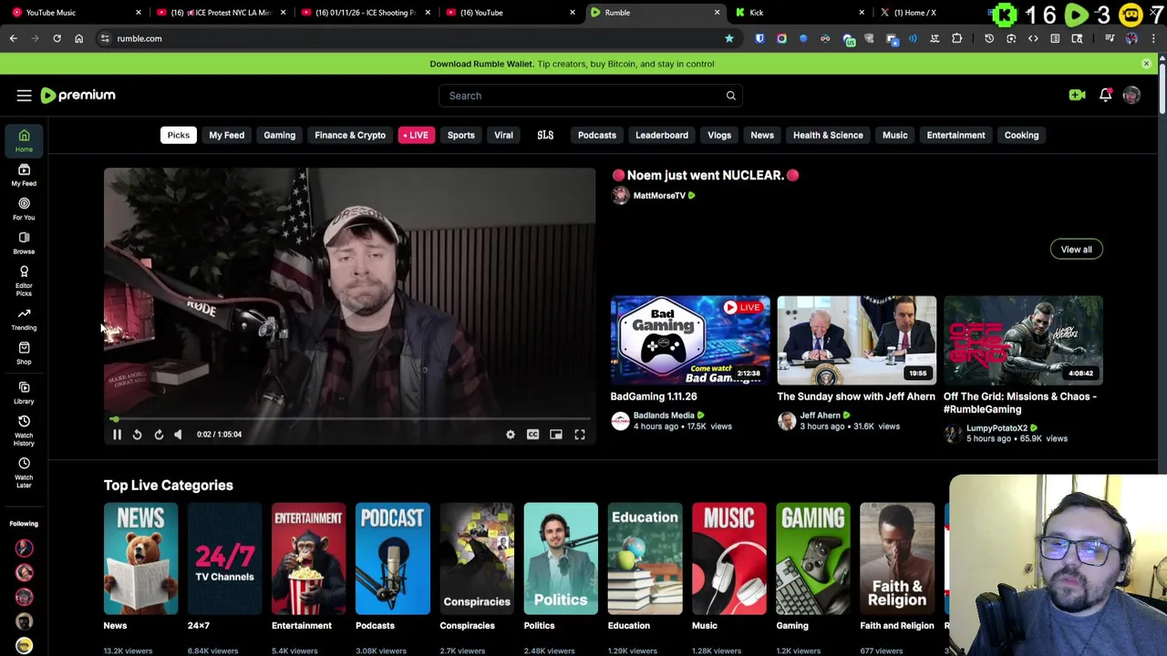Open the notifications bell
The height and width of the screenshot is (656, 1167).
(1105, 95)
